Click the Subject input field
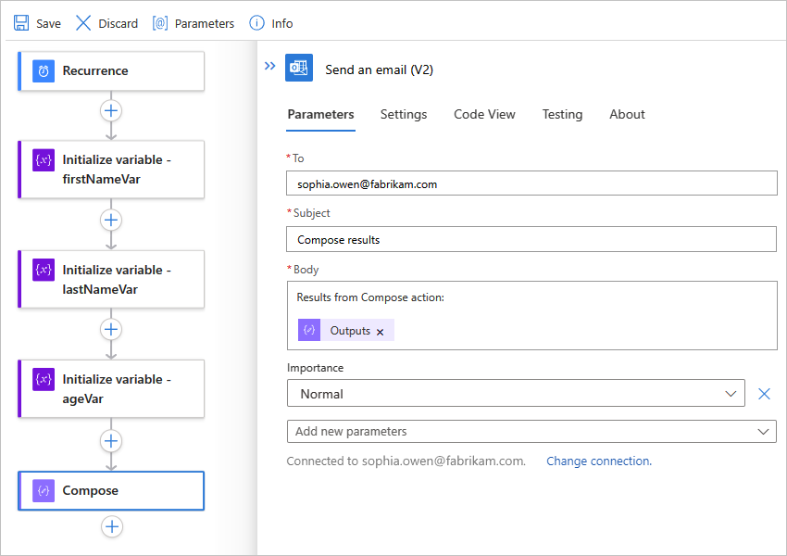Viewport: 787px width, 556px height. pos(531,240)
